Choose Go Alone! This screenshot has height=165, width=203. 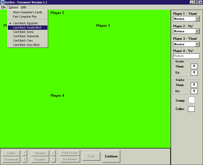(70, 159)
